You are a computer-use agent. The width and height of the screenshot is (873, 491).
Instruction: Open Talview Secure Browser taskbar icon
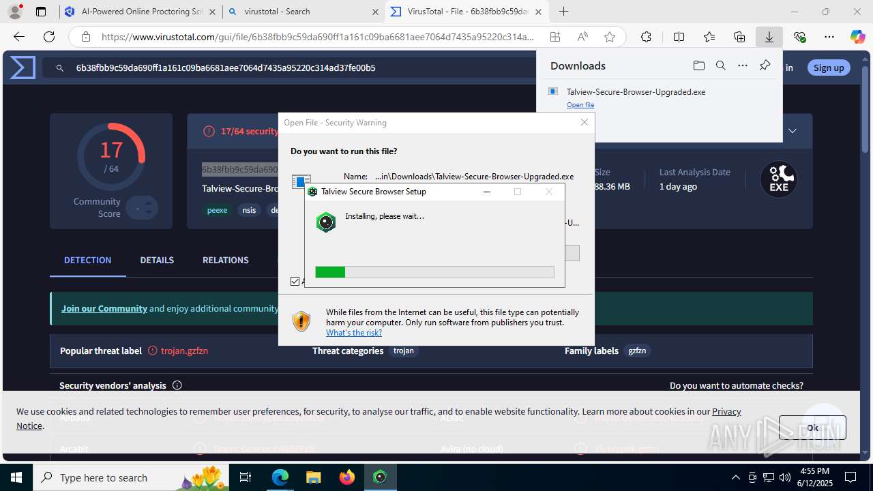point(380,477)
